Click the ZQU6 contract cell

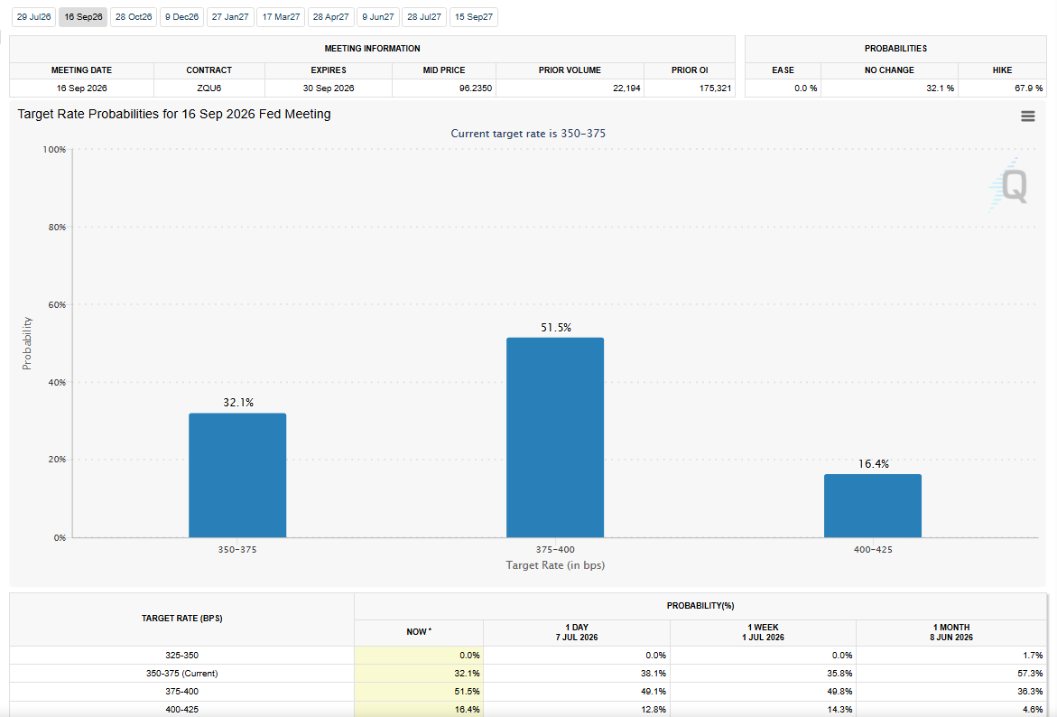tap(209, 88)
